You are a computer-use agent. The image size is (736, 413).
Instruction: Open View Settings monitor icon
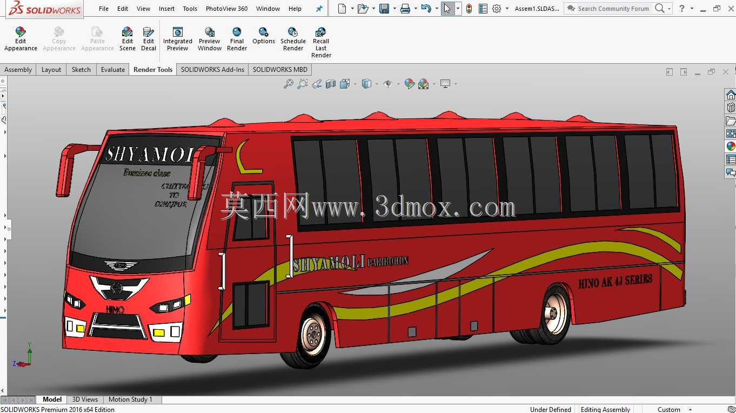[445, 84]
